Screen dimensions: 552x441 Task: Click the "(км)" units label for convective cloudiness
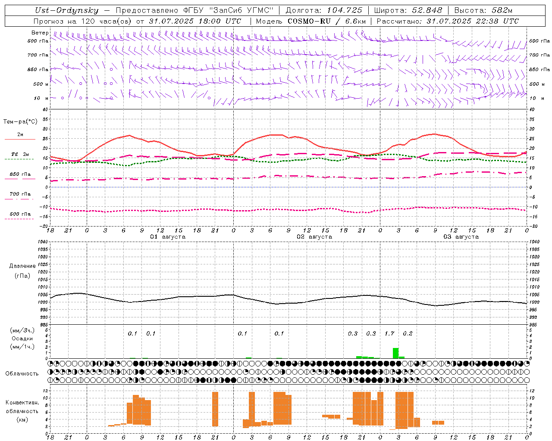click(x=22, y=419)
